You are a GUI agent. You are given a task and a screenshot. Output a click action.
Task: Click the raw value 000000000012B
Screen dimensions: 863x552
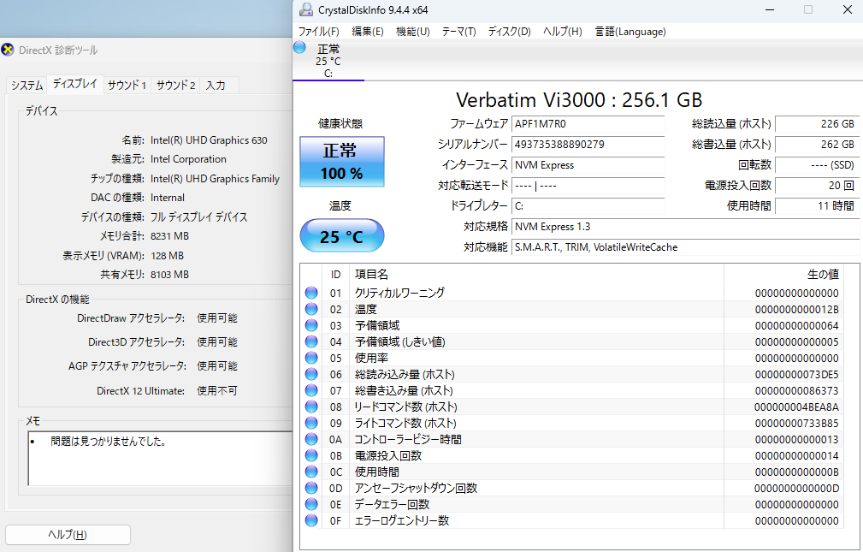pyautogui.click(x=796, y=310)
